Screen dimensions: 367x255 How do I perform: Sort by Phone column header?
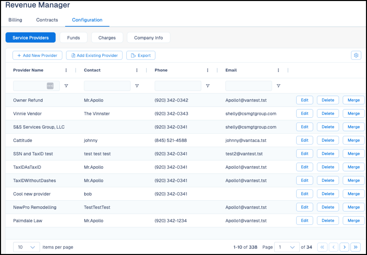[161, 70]
